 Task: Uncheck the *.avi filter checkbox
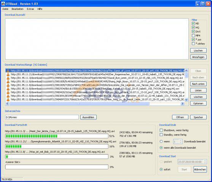(x=193, y=39)
